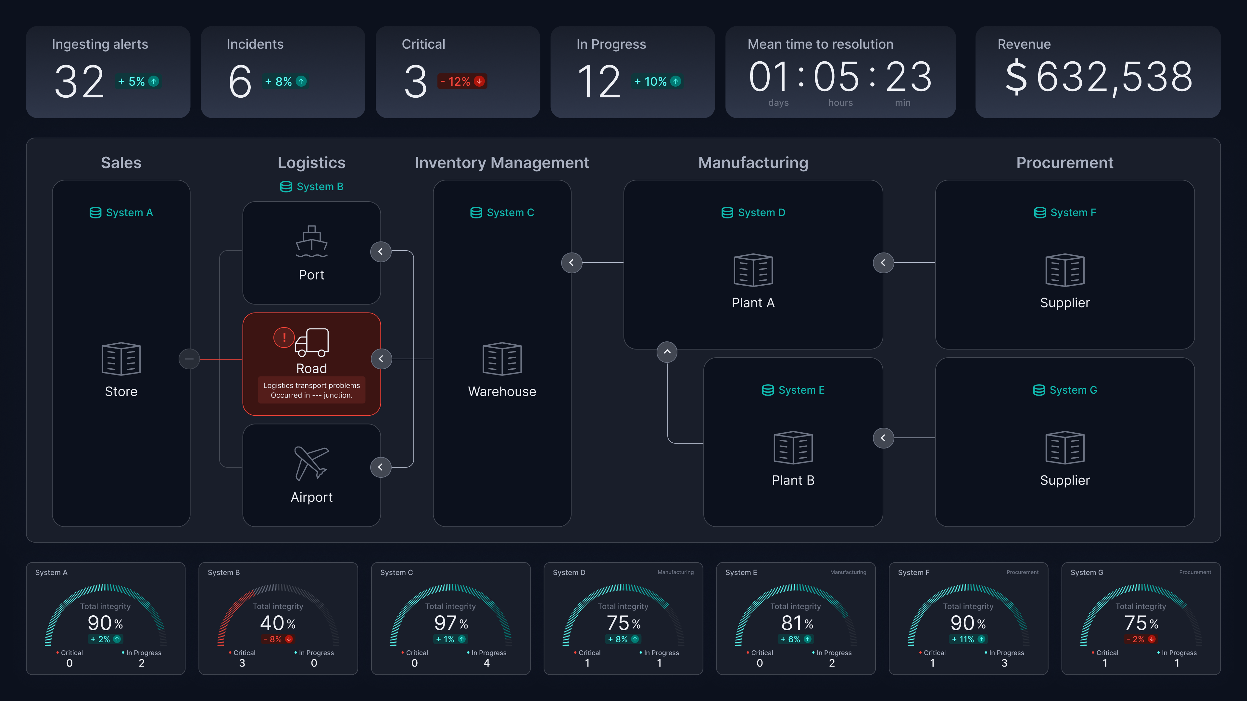Select the Store building icon

point(121,359)
